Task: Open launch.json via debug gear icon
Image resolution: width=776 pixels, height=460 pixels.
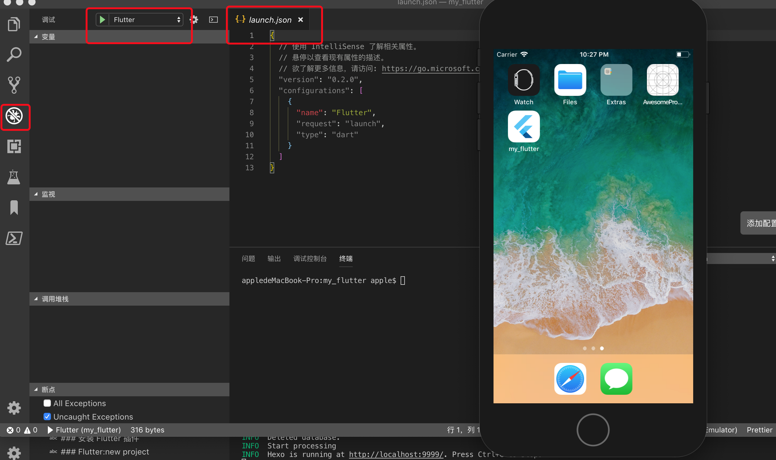Action: 194,20
